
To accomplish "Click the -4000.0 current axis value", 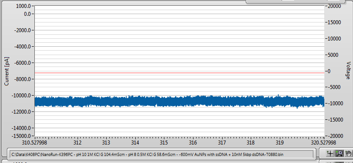I will 22,46.
